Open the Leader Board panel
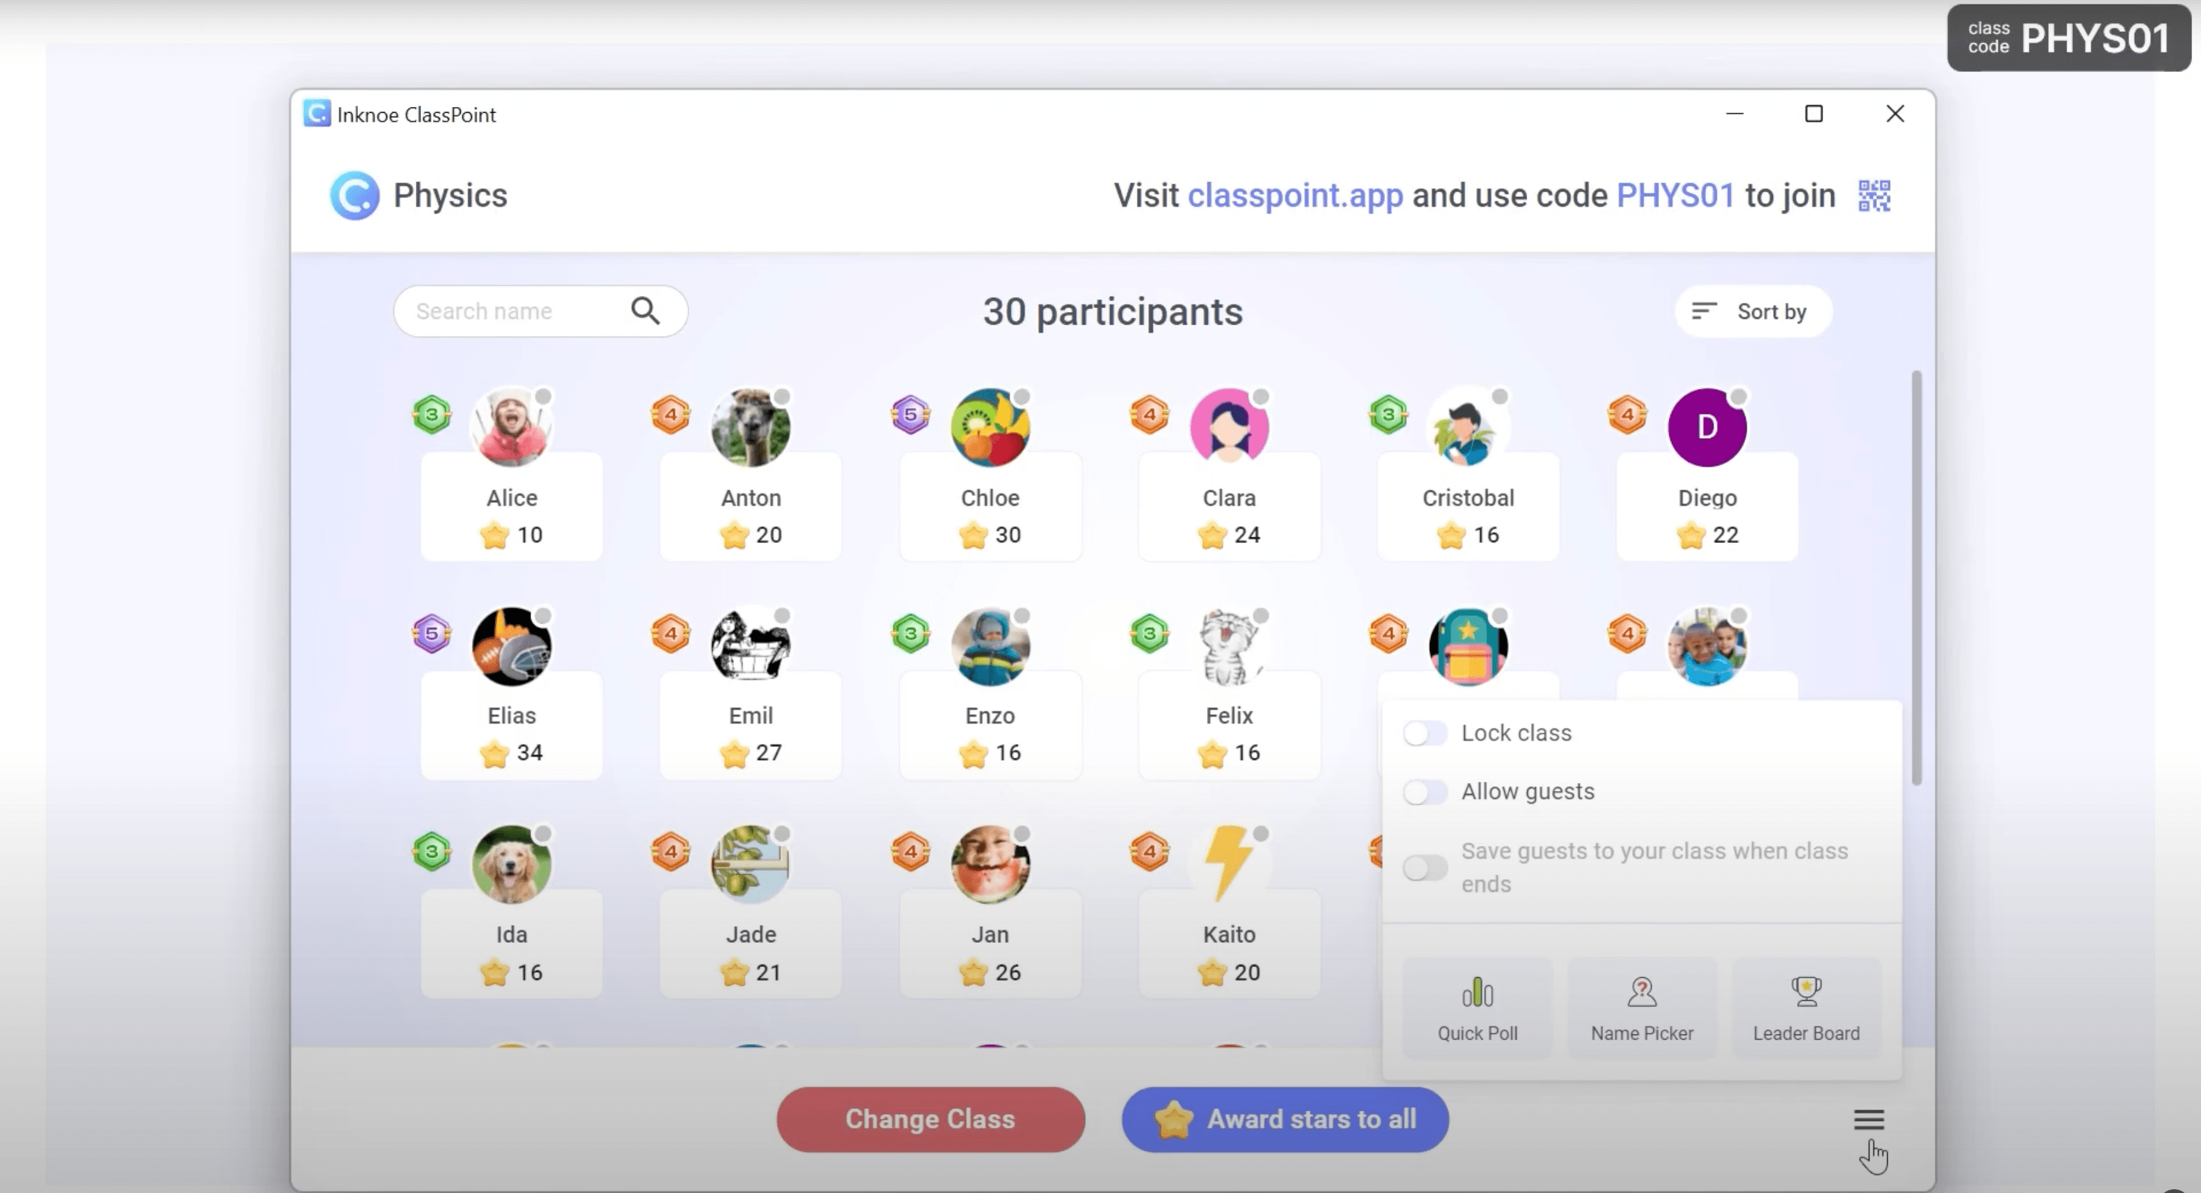Viewport: 2201px width, 1193px height. (1804, 1006)
